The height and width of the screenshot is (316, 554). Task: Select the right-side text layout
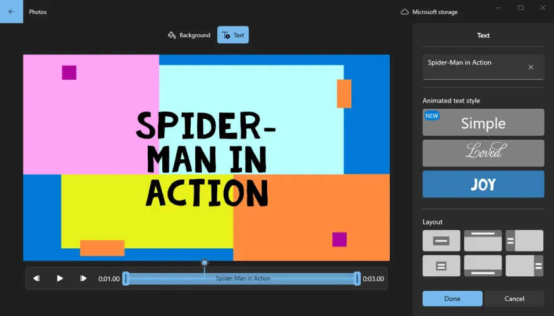[x=524, y=265]
